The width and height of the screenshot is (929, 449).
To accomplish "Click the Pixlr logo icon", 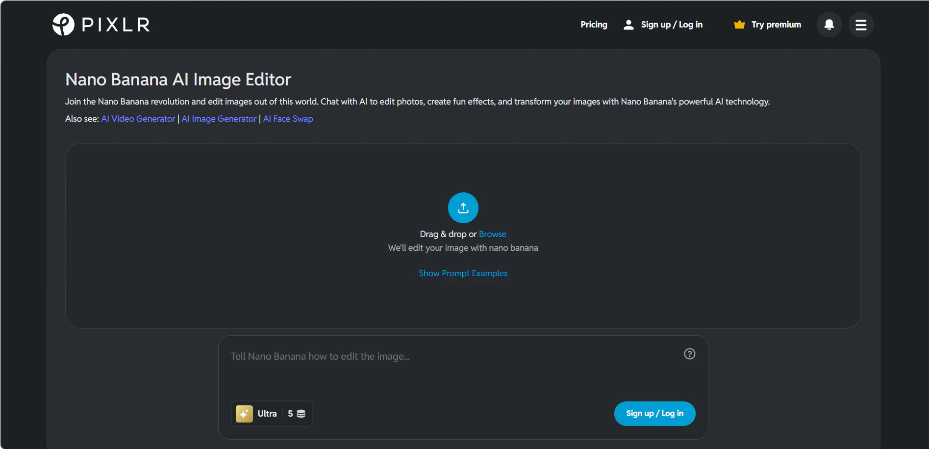I will (63, 25).
